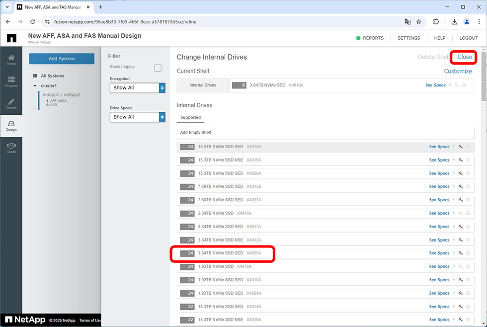Image resolution: width=487 pixels, height=327 pixels.
Task: Click LOGOUT in the top menu
Action: [468, 38]
